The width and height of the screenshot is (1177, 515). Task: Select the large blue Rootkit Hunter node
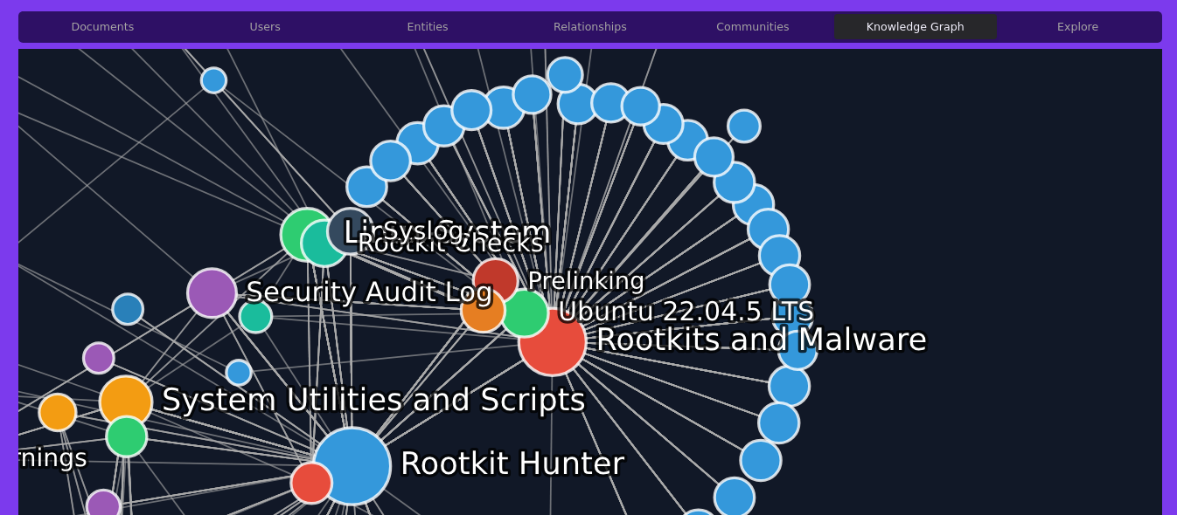[x=352, y=466]
